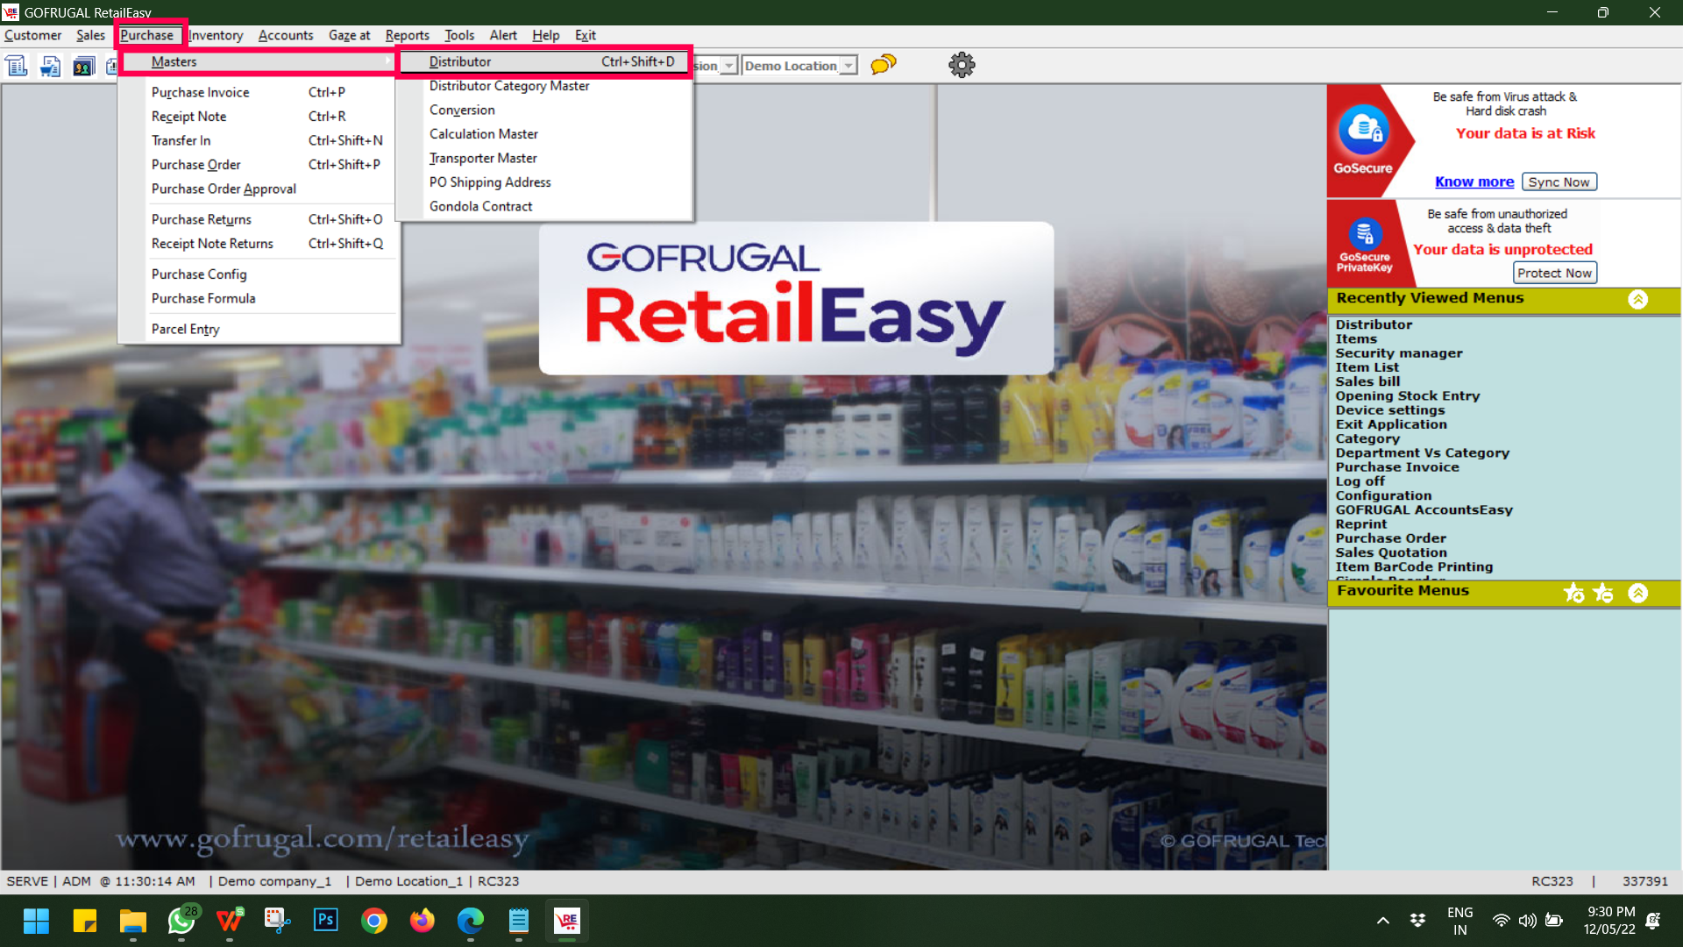Remove favourite menu with star-minus icon
The image size is (1683, 947).
(x=1603, y=593)
